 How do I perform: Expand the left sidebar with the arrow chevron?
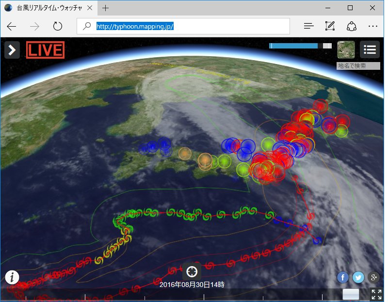12,49
